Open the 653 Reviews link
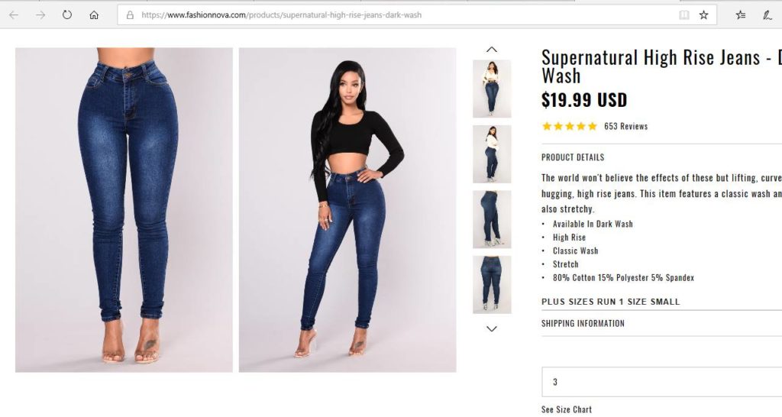 point(625,126)
